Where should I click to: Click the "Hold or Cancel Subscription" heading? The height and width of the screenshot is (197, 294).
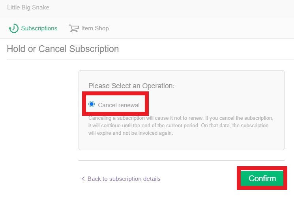pos(63,49)
